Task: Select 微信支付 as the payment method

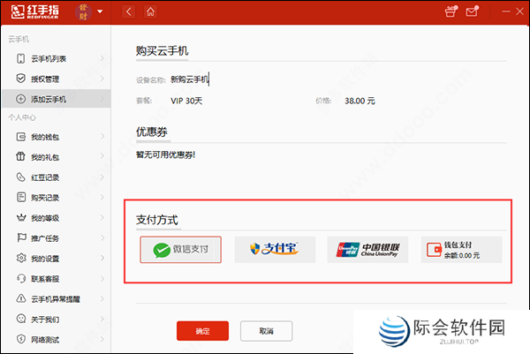Action: 181,250
